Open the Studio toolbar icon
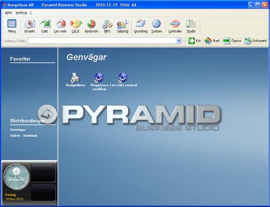Screen dimensions: 270x207 191,26
